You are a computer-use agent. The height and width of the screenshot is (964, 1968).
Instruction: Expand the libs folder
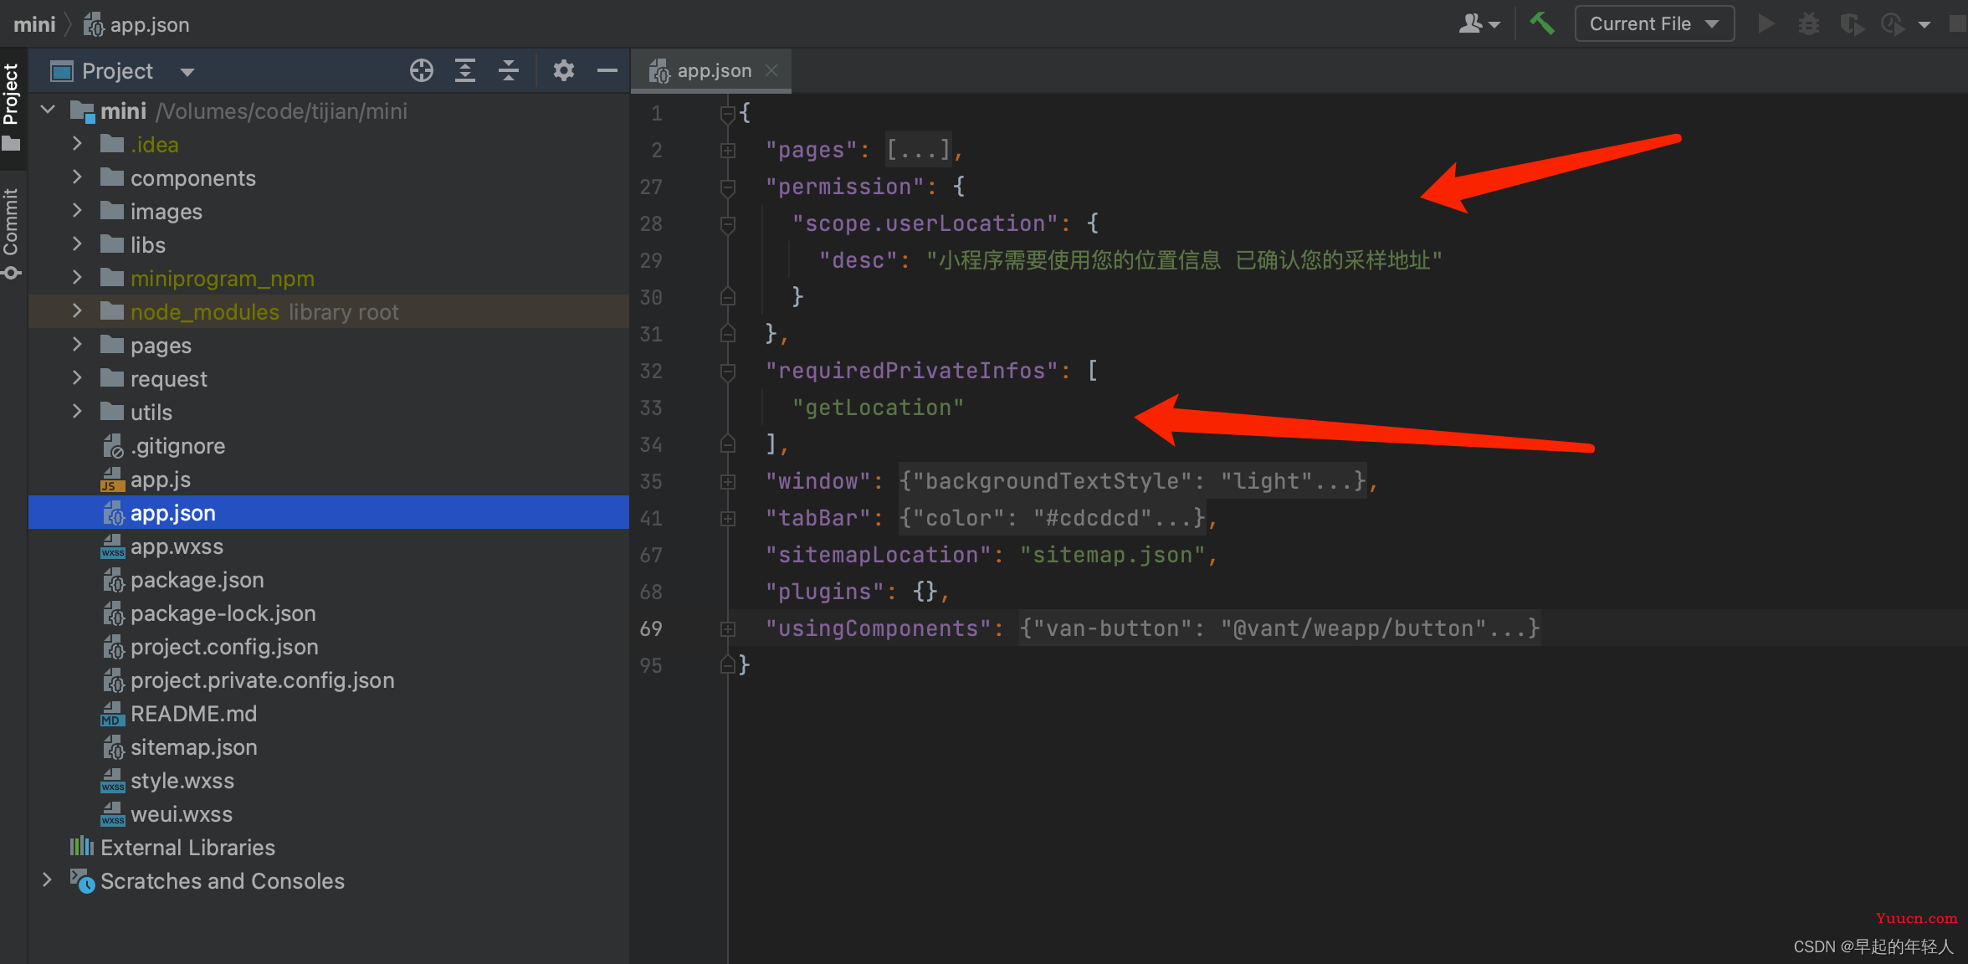tap(77, 244)
